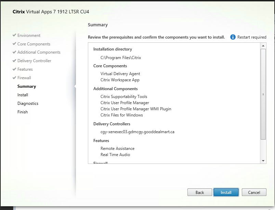
Task: Select the Features step in sidebar
Action: pos(25,69)
